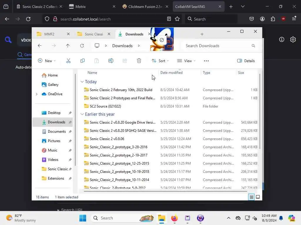Screen dimensions: 301x225
Task: Click SearXNG info circle icon
Action: click(x=282, y=40)
